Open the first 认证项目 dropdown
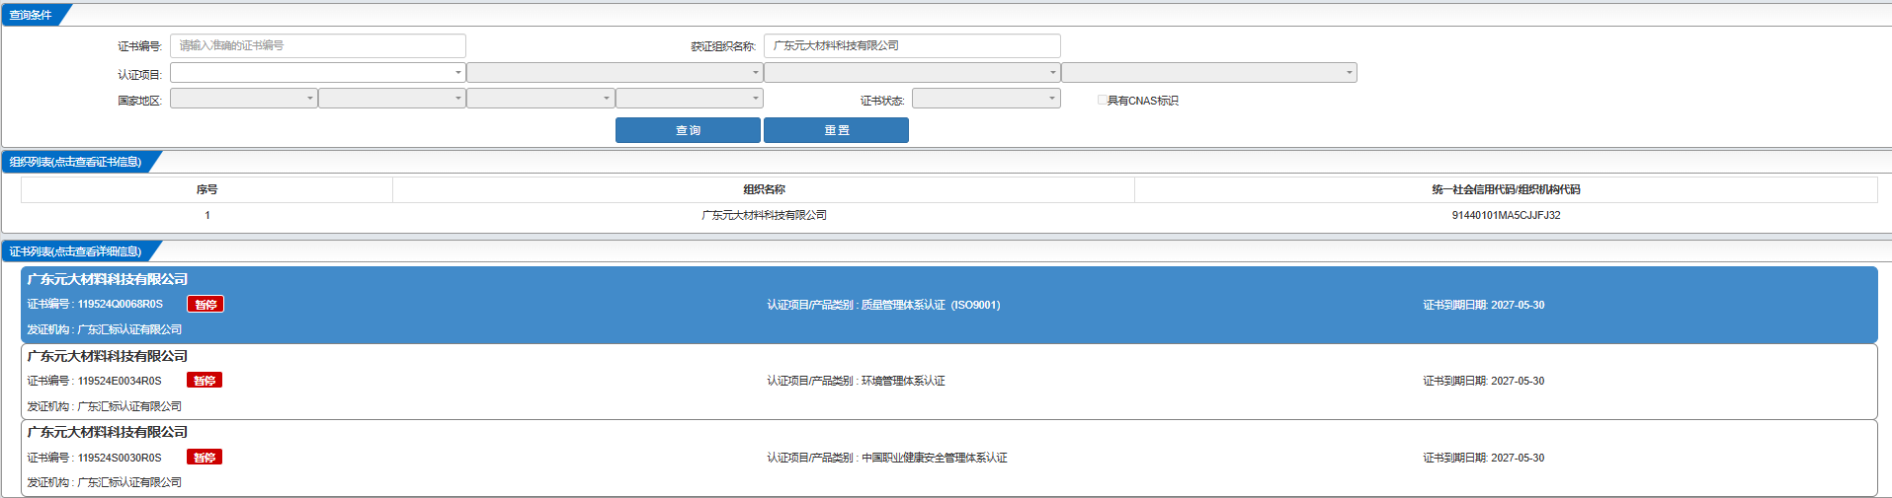Image resolution: width=1892 pixels, height=498 pixels. pyautogui.click(x=317, y=73)
